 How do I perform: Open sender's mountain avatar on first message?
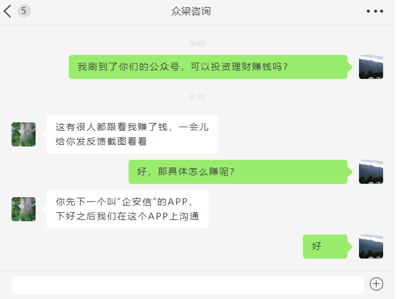pyautogui.click(x=371, y=67)
